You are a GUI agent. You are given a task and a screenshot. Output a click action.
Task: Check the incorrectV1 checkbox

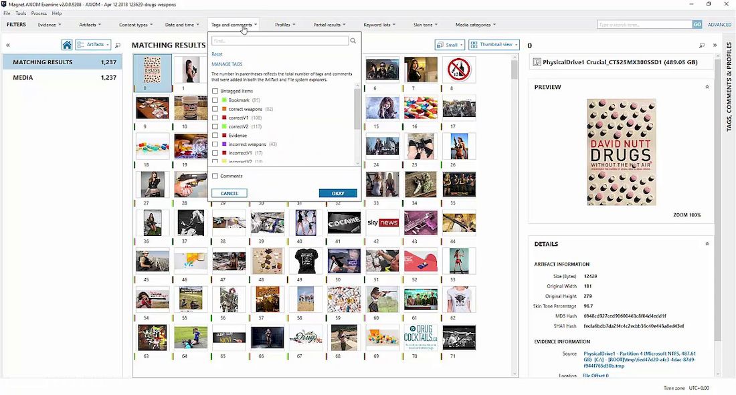[215, 153]
